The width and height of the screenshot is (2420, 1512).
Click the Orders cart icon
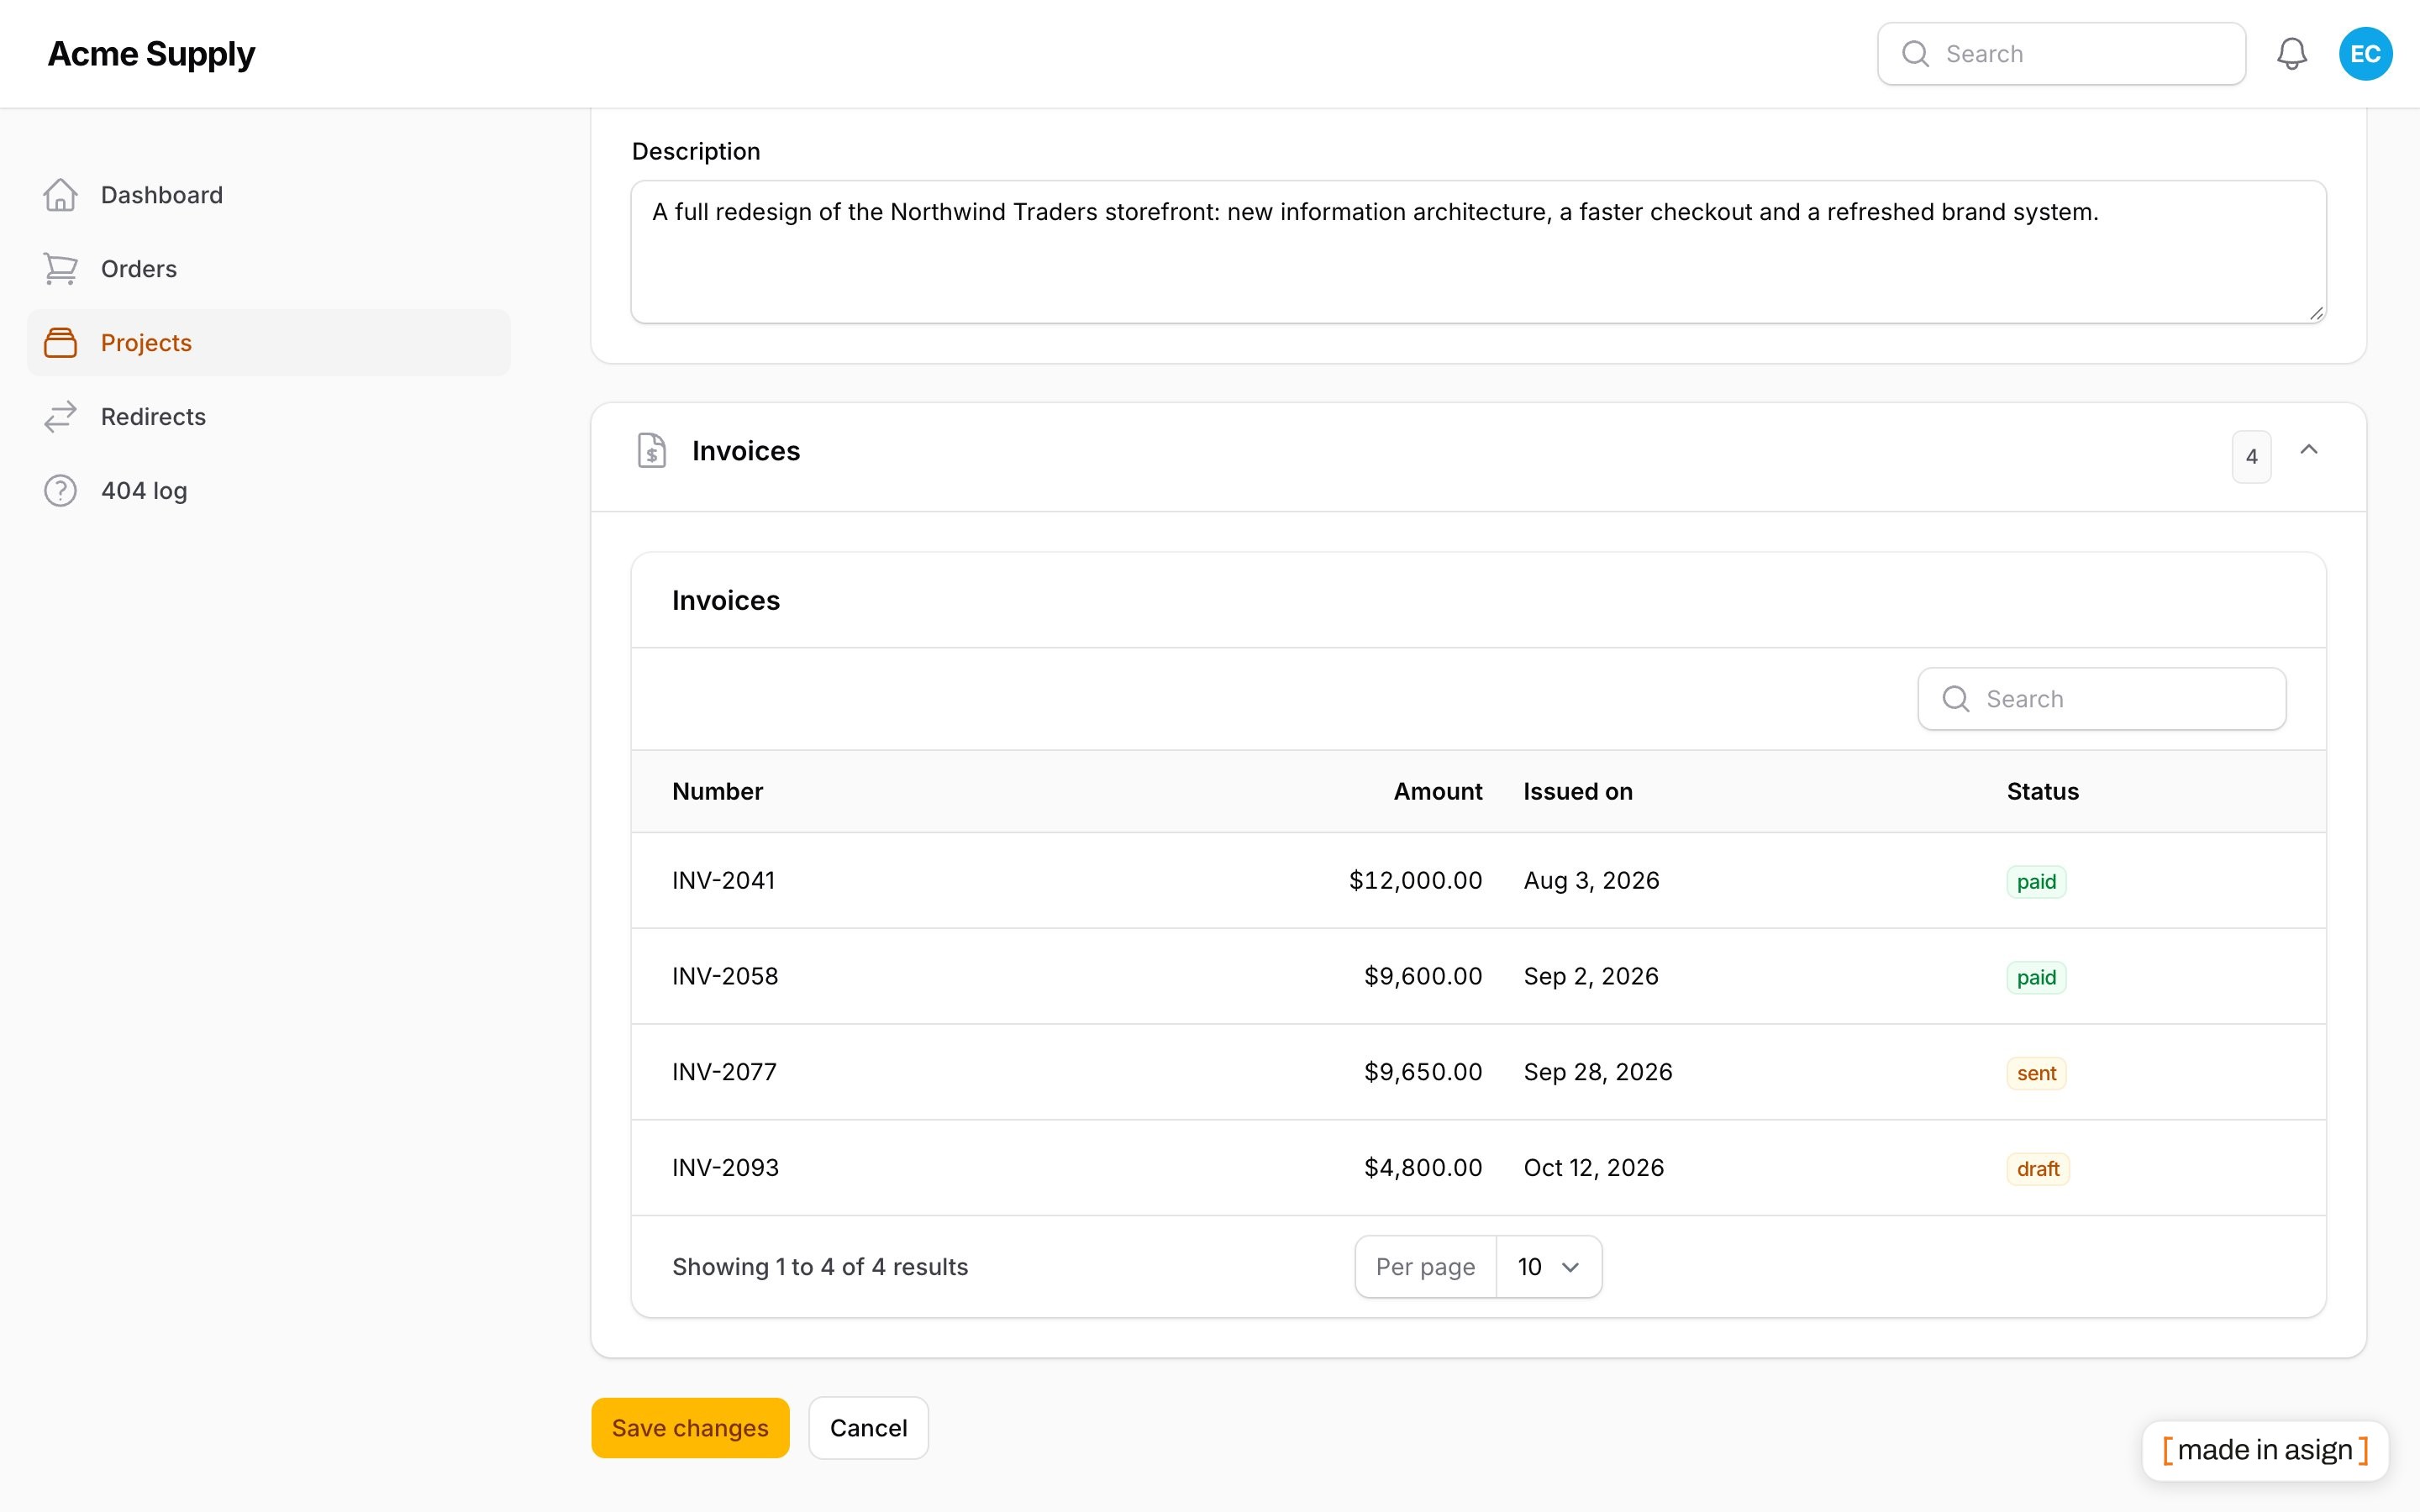(x=60, y=269)
